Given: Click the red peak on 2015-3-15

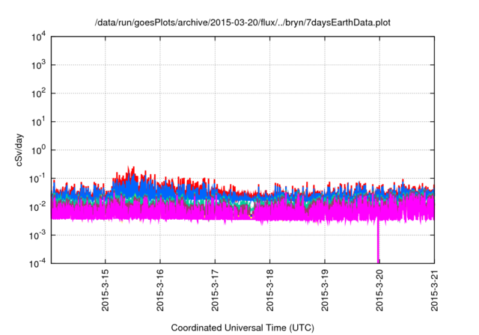Looking at the screenshot, I should (131, 171).
